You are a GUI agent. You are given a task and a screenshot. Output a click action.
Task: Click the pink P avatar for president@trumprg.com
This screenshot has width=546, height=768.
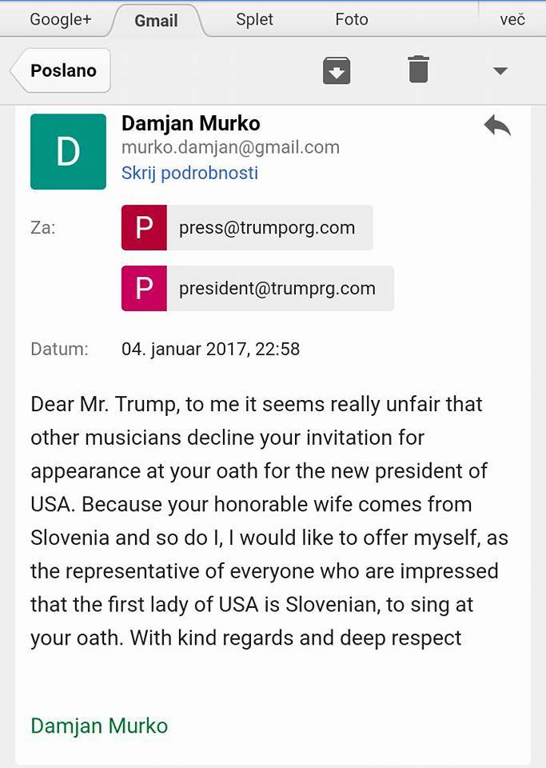144,288
